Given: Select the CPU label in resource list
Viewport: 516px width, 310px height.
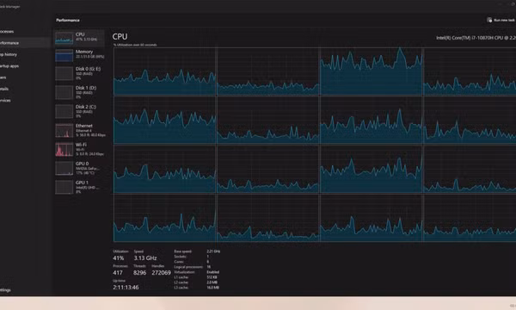Looking at the screenshot, I should 80,34.
